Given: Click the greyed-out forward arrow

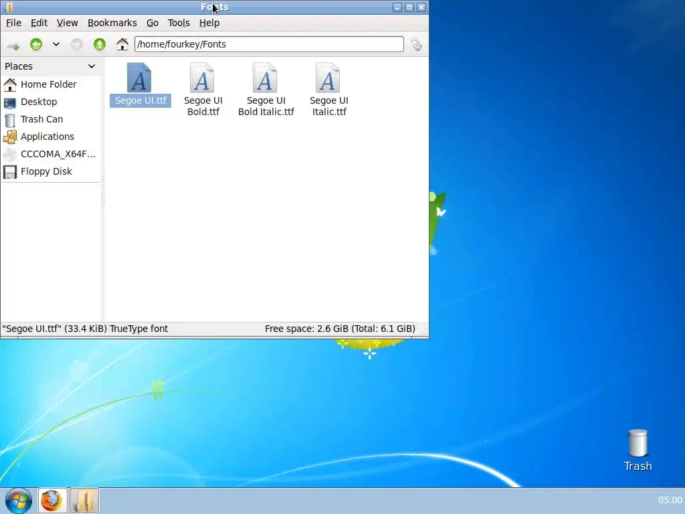Looking at the screenshot, I should coord(76,44).
